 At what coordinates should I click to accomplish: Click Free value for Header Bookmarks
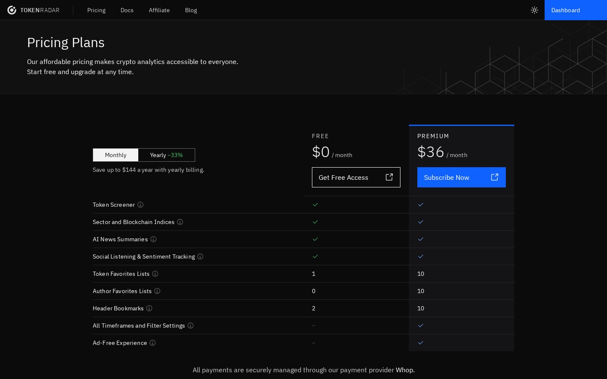[314, 308]
